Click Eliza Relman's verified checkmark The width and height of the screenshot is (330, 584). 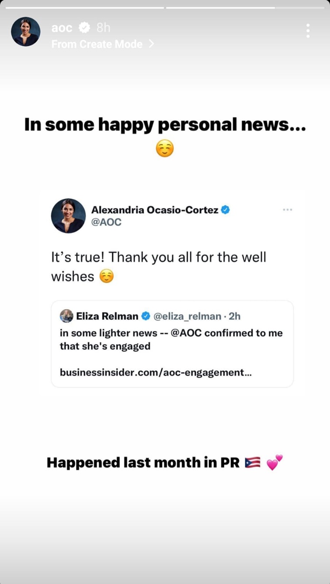145,316
